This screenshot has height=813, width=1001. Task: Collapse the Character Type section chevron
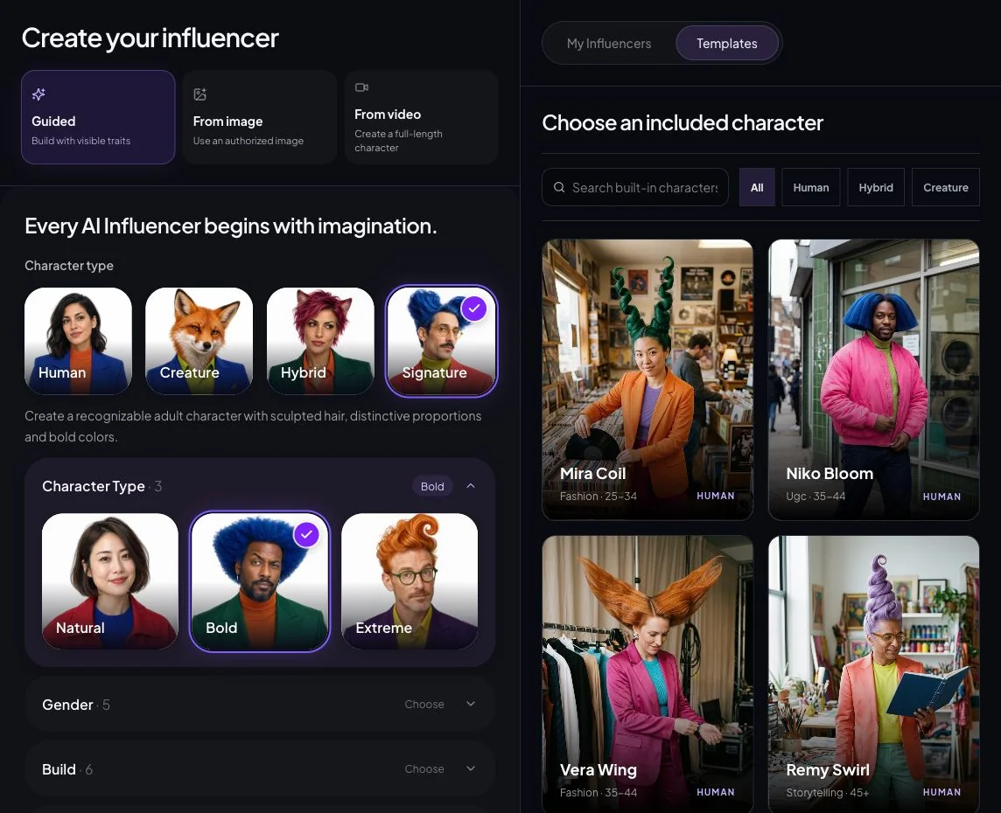[x=471, y=486]
